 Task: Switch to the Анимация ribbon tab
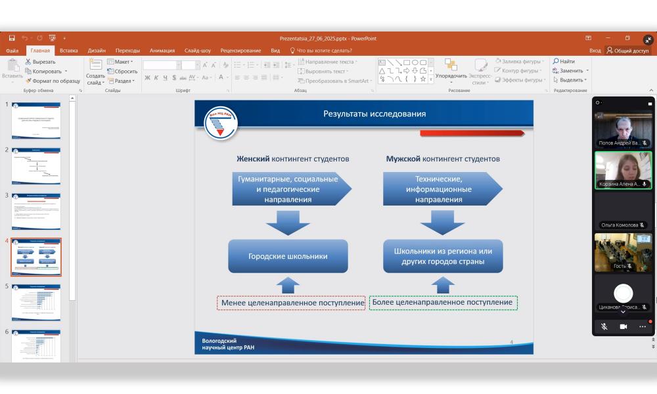[x=162, y=51]
